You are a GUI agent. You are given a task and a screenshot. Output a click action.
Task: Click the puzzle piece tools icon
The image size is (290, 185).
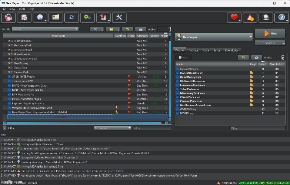point(103,17)
